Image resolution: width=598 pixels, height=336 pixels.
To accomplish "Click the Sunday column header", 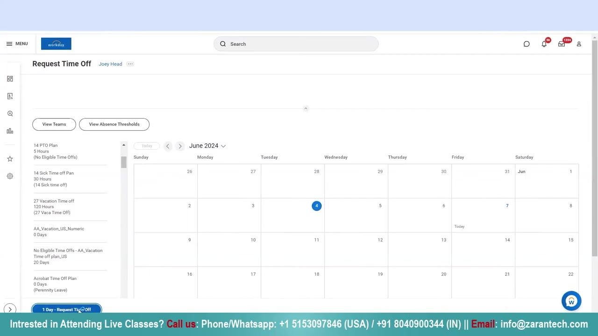I will click(141, 157).
